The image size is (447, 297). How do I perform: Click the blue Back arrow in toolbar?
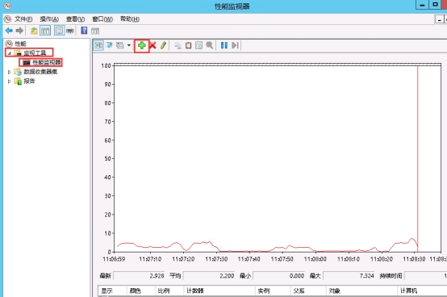click(x=9, y=31)
